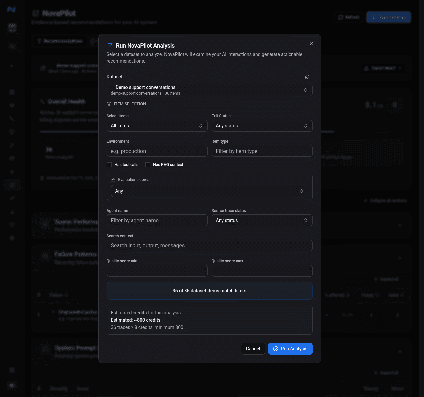Click the Item Selection filter funnel icon

(109, 104)
